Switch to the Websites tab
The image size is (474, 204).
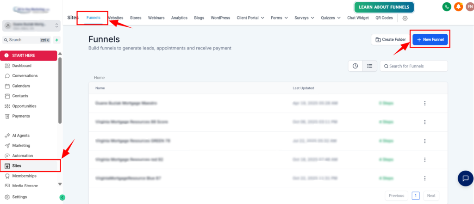tap(116, 18)
